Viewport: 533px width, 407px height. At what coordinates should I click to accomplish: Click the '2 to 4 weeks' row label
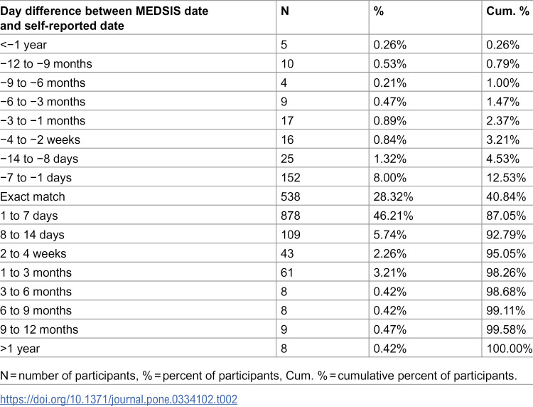click(33, 254)
